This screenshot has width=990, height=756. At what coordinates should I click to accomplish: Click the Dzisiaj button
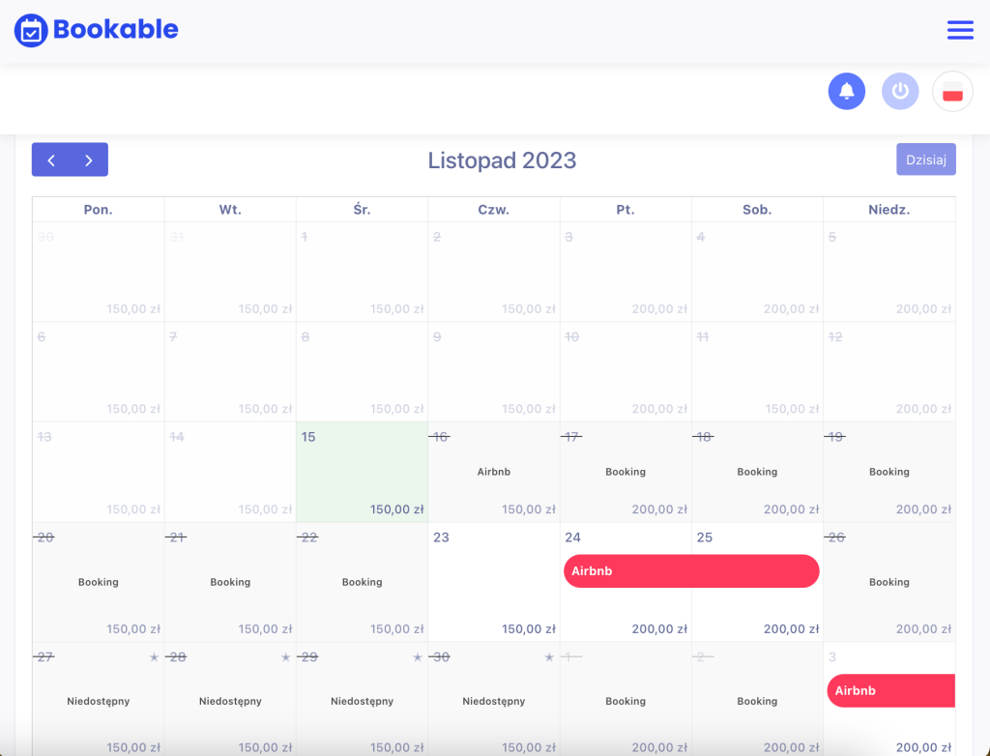(x=925, y=160)
